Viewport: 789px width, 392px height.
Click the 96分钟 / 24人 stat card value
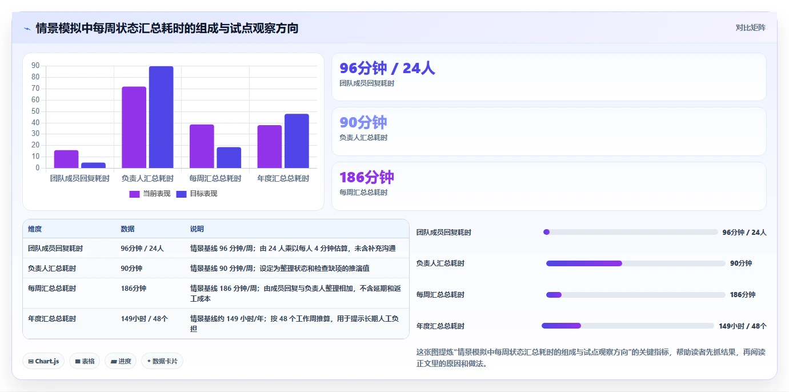point(387,69)
